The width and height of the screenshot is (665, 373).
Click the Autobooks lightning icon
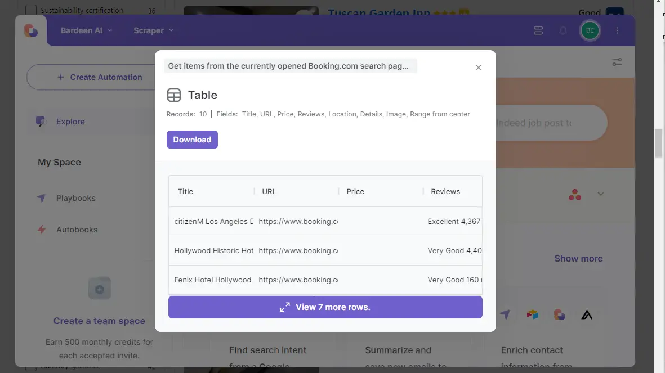tap(41, 230)
